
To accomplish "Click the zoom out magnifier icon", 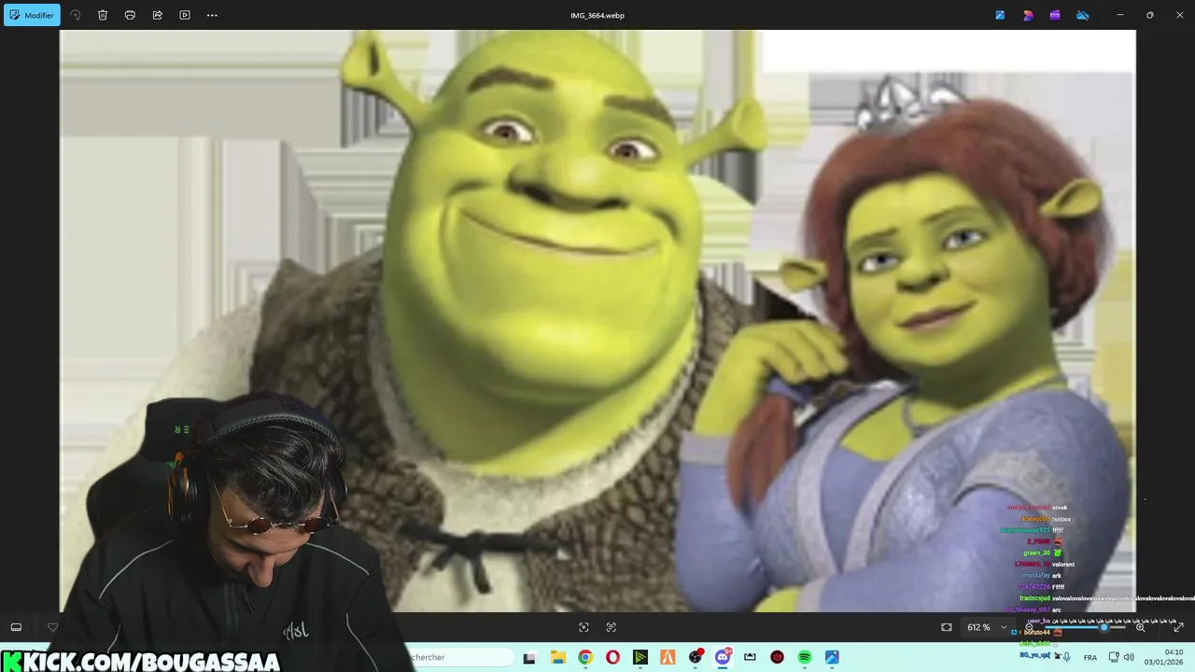I will 1029,627.
